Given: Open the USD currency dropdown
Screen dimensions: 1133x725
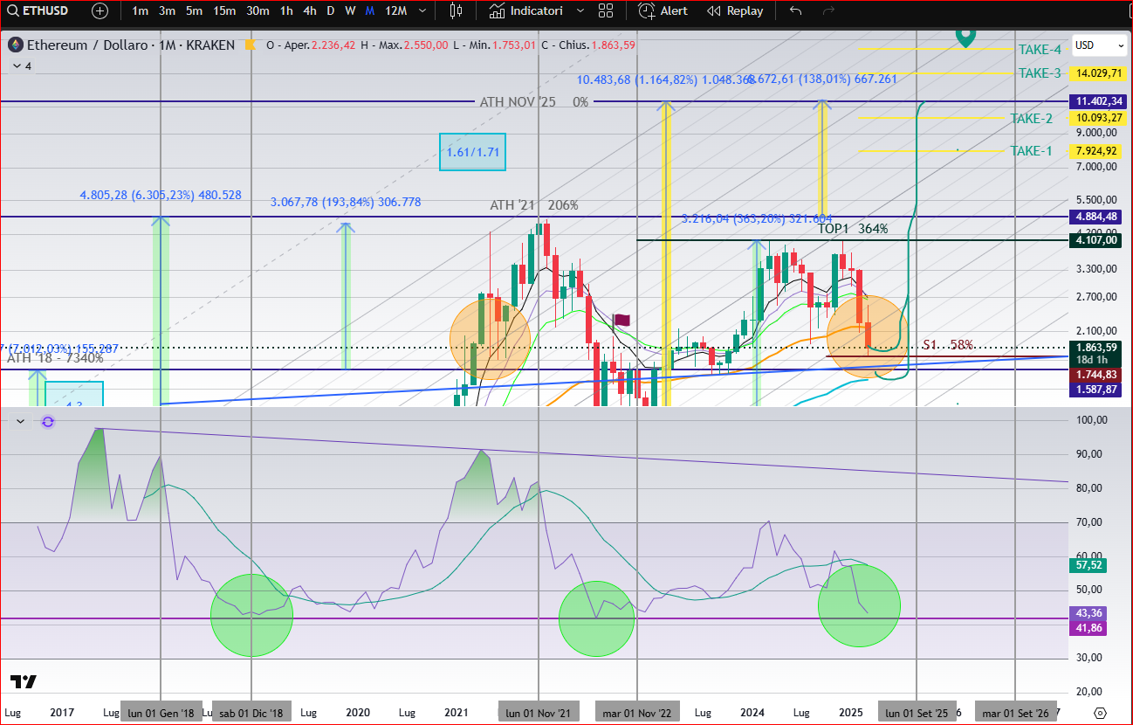Looking at the screenshot, I should click(1099, 45).
